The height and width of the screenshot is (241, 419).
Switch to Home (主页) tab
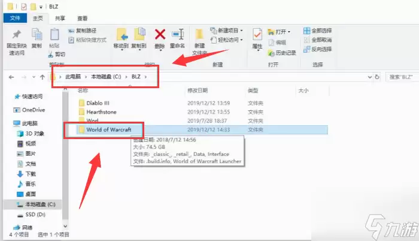point(38,18)
